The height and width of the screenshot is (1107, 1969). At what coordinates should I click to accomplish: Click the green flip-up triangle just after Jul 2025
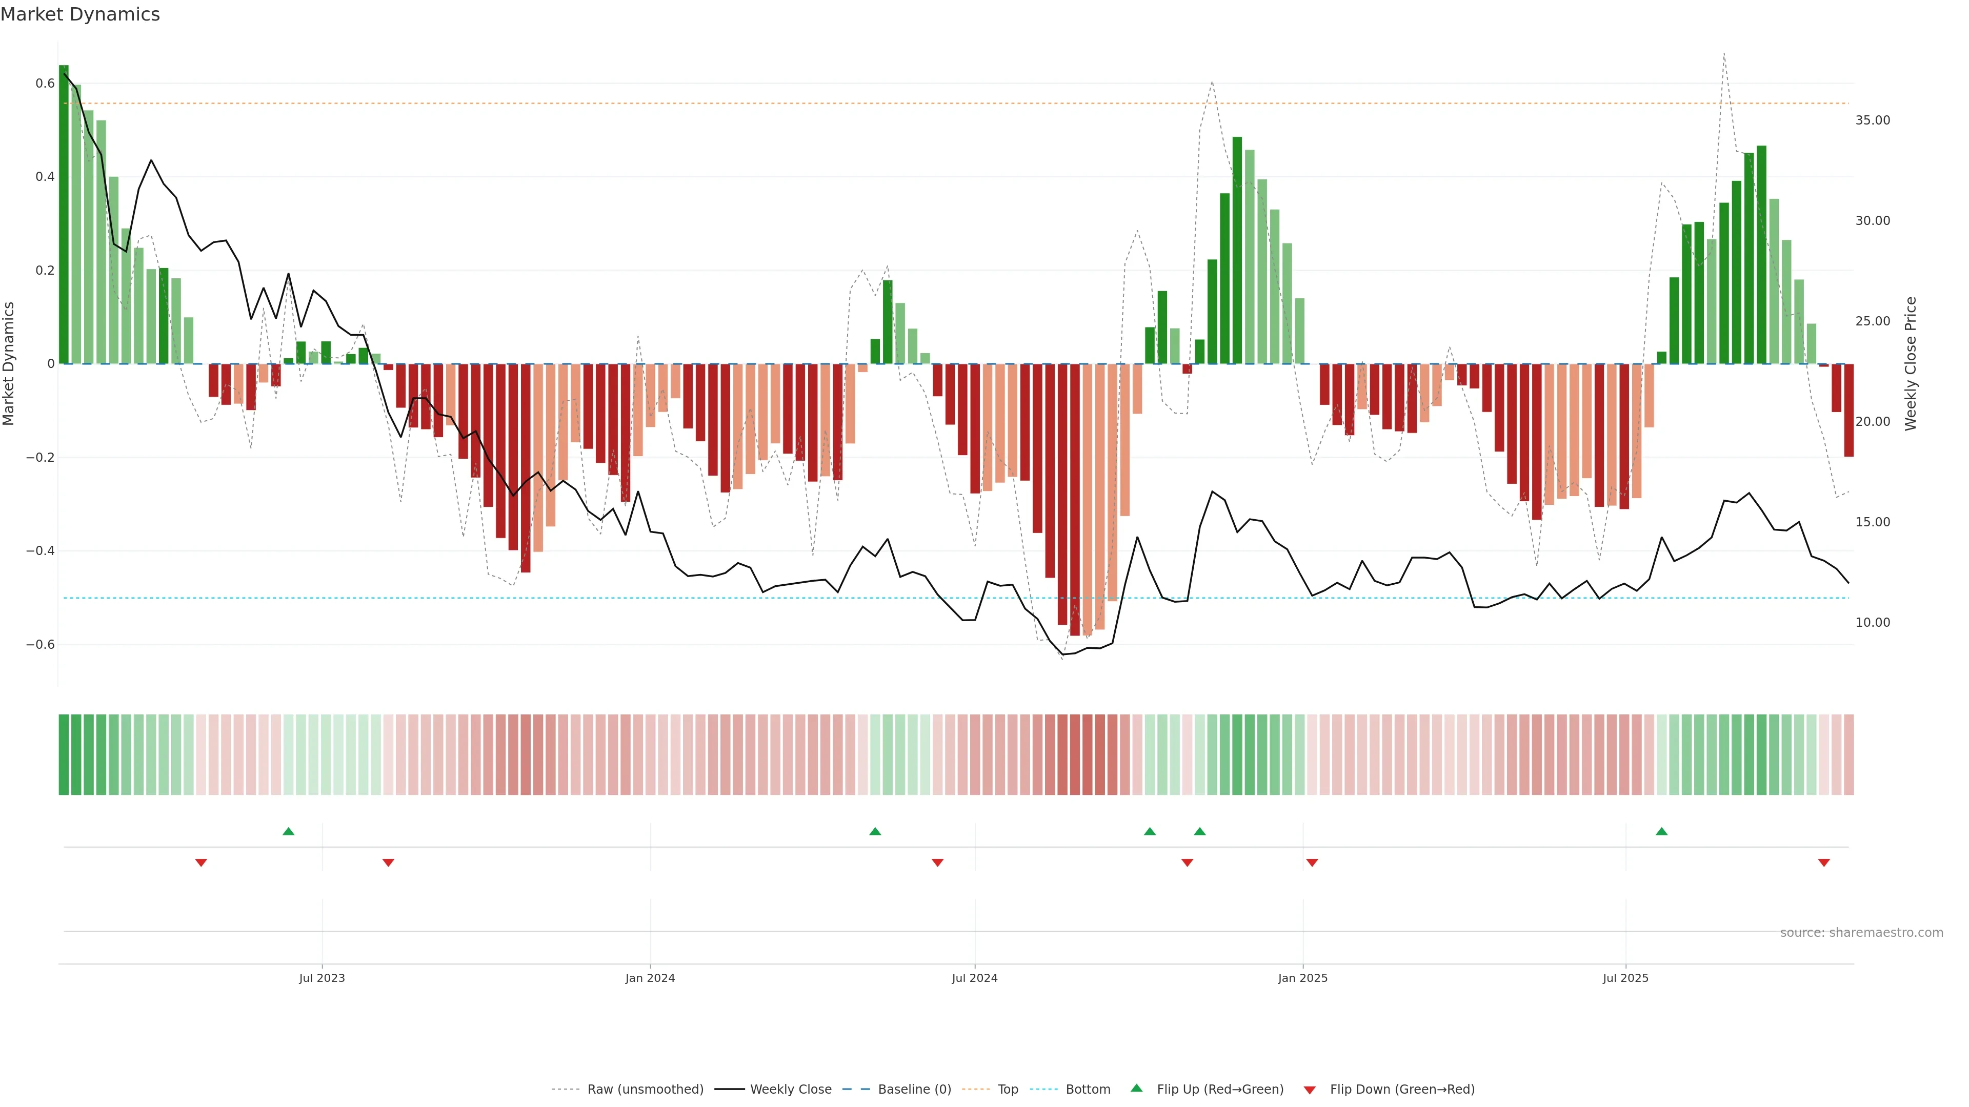[x=1661, y=831]
